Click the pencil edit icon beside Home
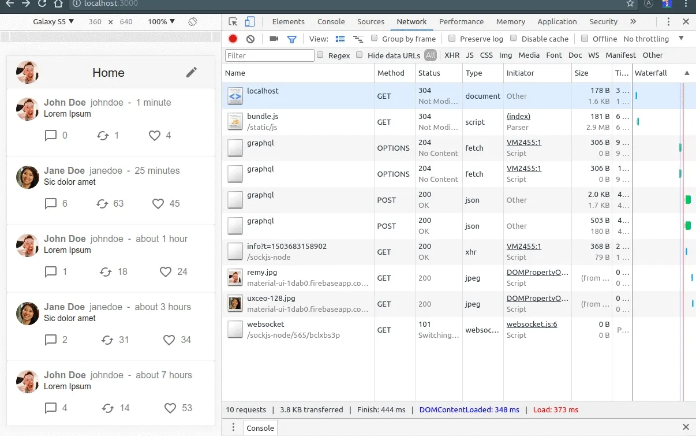The height and width of the screenshot is (436, 696). pos(192,72)
